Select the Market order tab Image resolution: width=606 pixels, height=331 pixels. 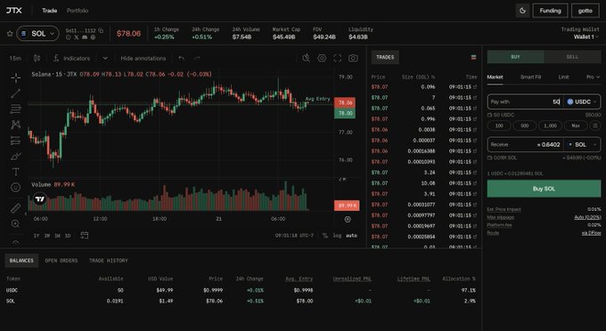[495, 77]
